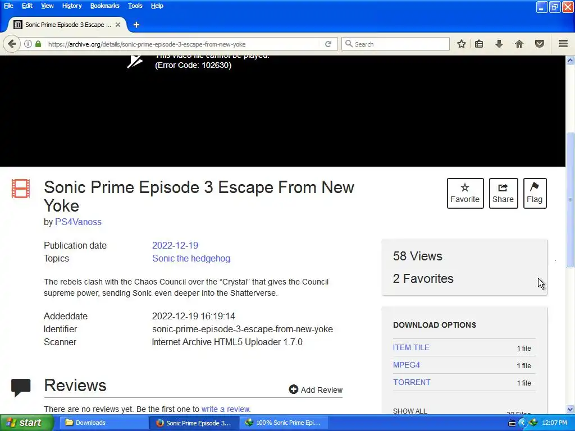Click Add Review button
Screen dimensions: 575x431
pos(316,389)
